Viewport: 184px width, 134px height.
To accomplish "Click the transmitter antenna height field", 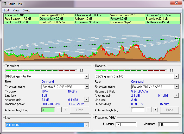I will [48, 110].
